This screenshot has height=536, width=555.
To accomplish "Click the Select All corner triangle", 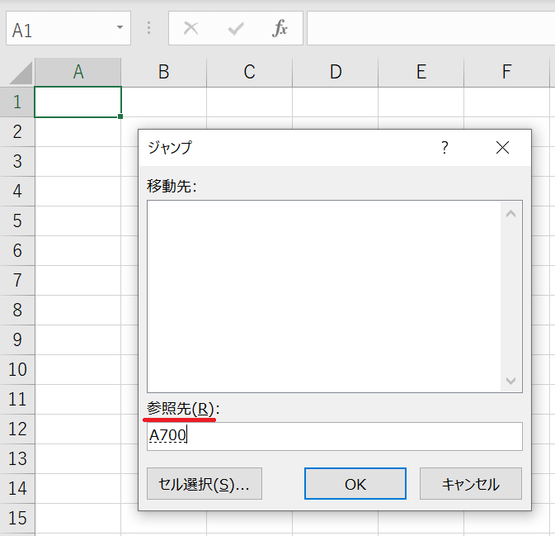I will (17, 73).
